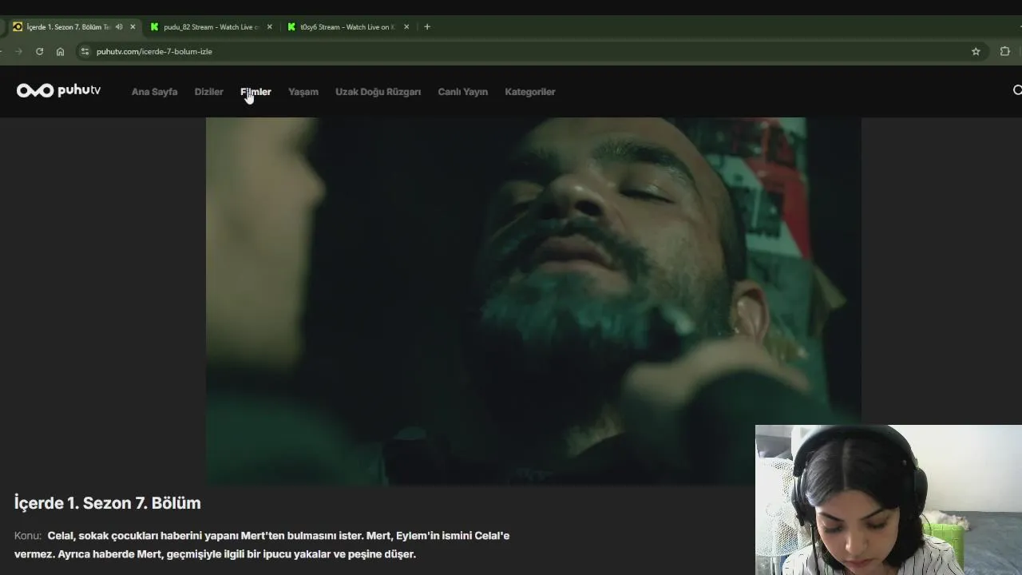The width and height of the screenshot is (1022, 575).
Task: Close the İçerde tab
Action: point(133,26)
